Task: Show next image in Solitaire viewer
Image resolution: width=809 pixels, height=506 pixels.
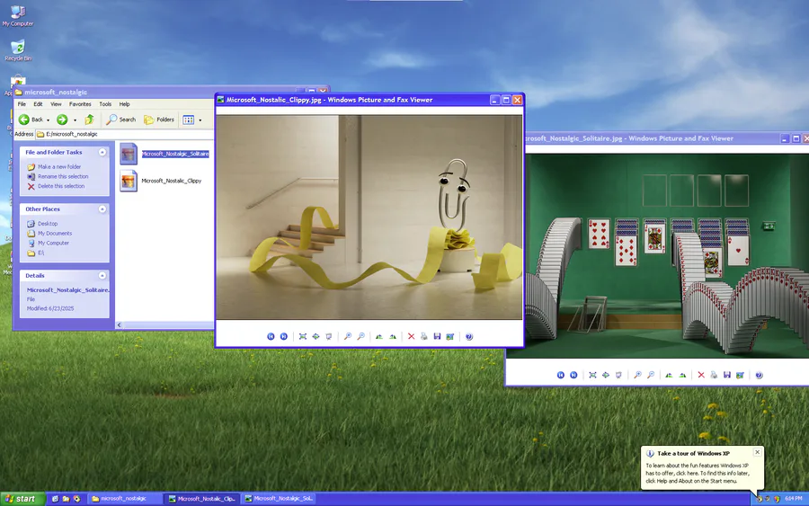Action: coord(573,375)
